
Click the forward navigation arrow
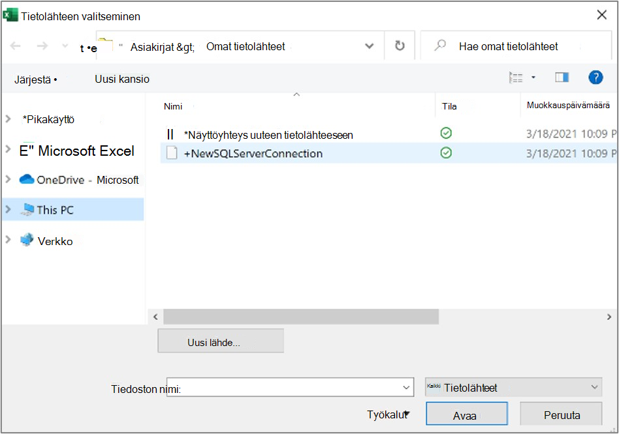pyautogui.click(x=42, y=46)
